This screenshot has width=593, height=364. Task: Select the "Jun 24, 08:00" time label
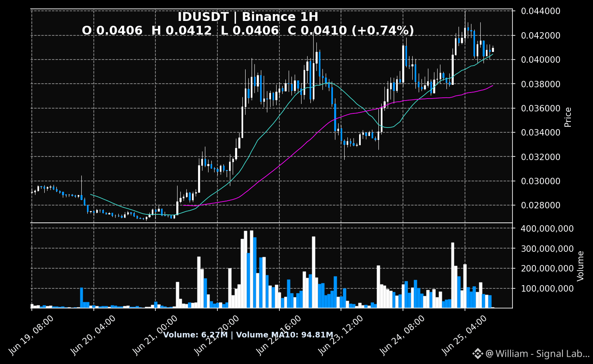(x=403, y=335)
